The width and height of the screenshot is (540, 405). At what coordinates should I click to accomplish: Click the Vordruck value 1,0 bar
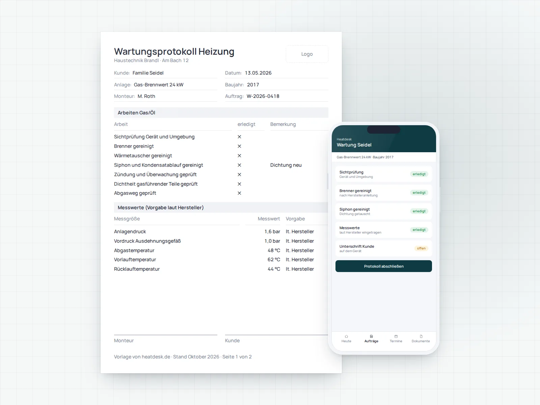point(272,241)
